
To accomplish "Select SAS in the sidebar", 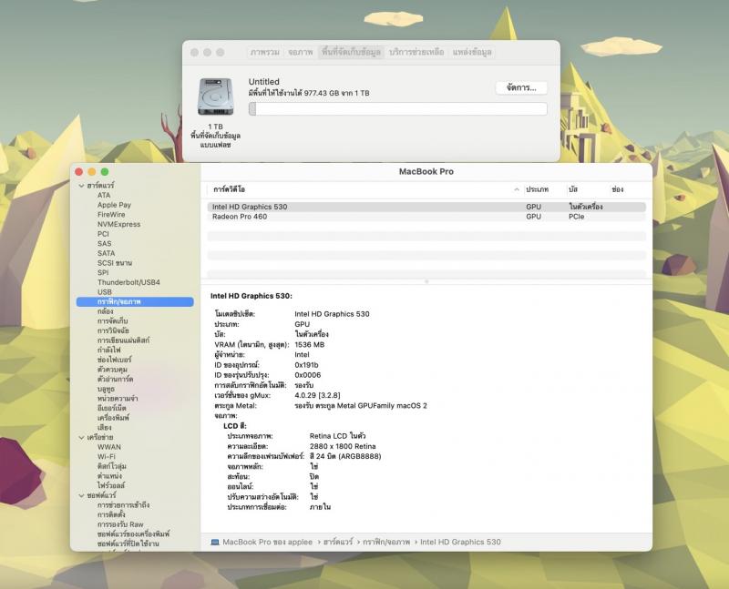I will (x=105, y=244).
